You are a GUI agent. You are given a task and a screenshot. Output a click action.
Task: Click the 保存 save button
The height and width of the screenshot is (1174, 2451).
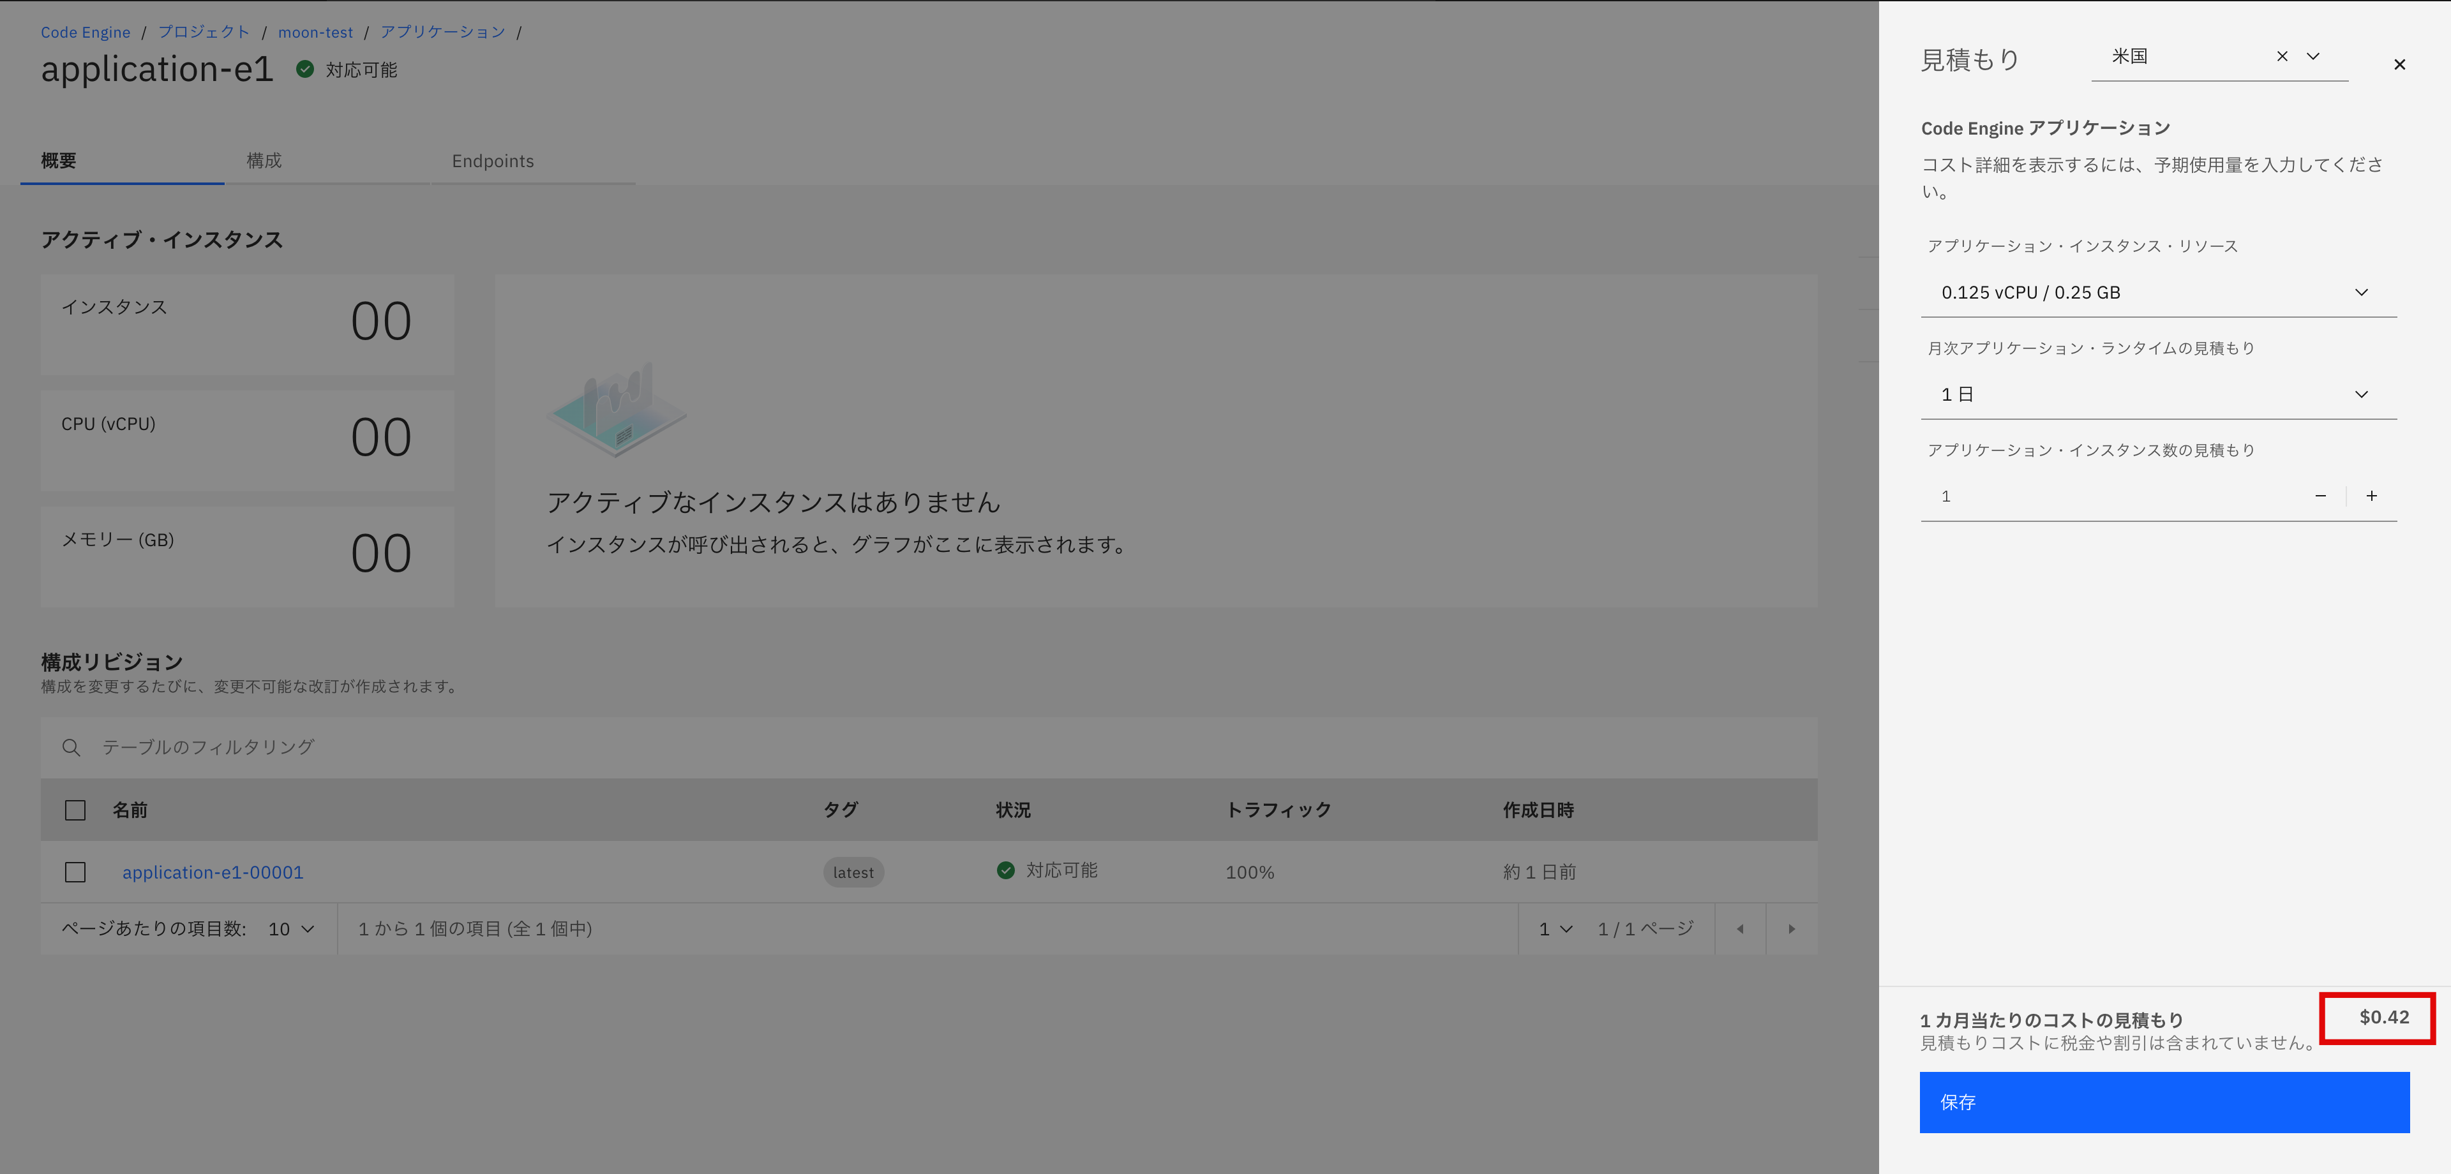pyautogui.click(x=2164, y=1103)
